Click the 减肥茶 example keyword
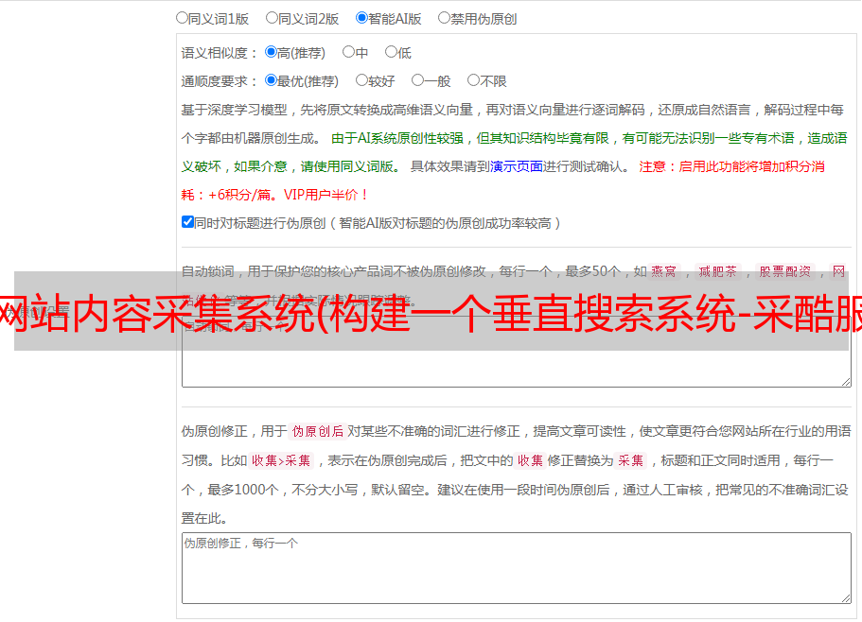The image size is (862, 622). pyautogui.click(x=718, y=271)
